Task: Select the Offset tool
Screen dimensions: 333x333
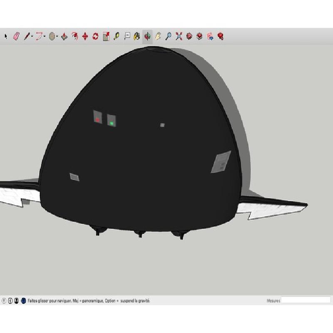Action: (75, 37)
